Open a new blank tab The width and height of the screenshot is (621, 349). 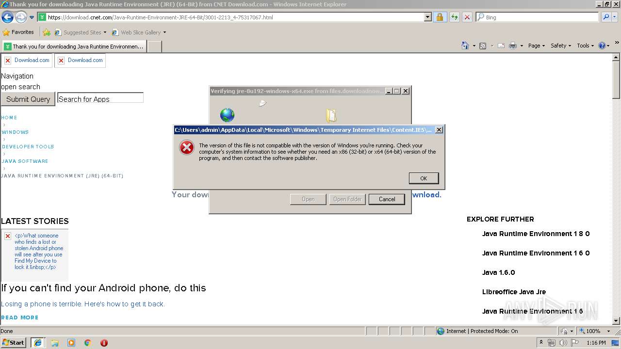[154, 47]
